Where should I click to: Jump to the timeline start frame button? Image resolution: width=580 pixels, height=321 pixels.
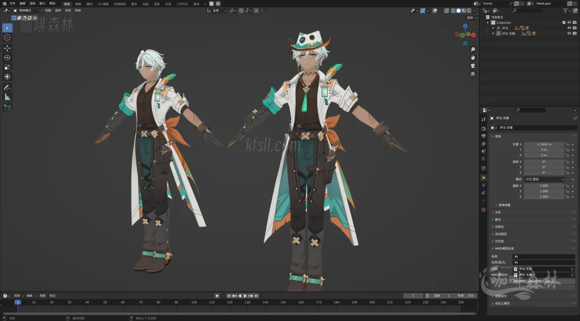click(229, 296)
